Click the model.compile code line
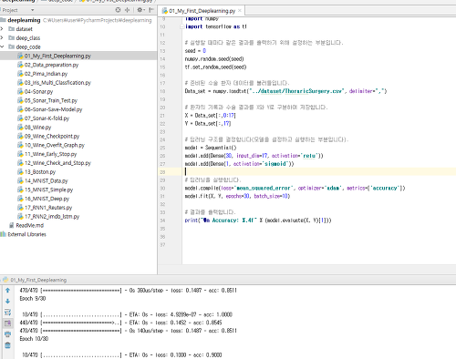This screenshot has width=456, height=359. pos(295,188)
